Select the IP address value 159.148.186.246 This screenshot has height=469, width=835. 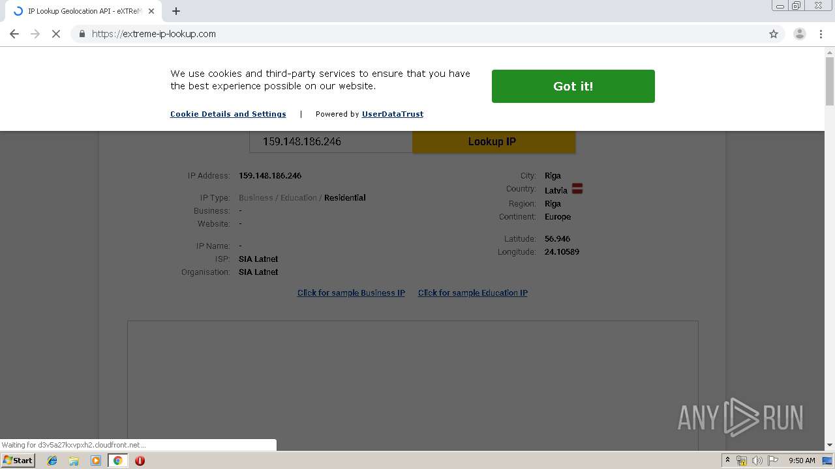pos(270,176)
